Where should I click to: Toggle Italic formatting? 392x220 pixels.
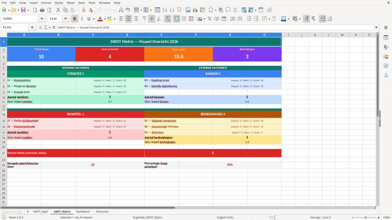[82, 19]
